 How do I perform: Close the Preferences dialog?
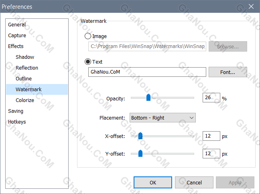(251, 6)
